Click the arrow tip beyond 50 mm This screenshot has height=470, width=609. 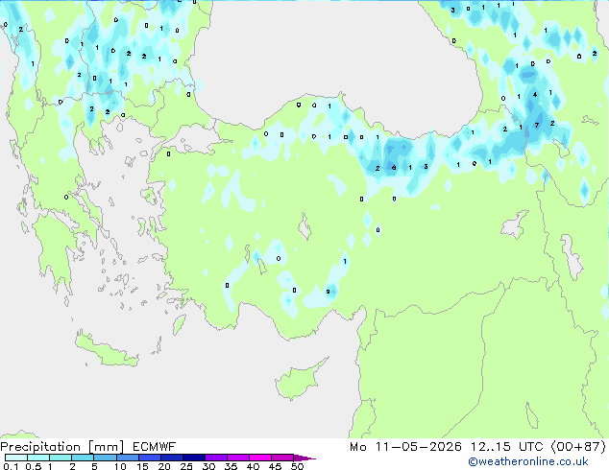coord(304,458)
